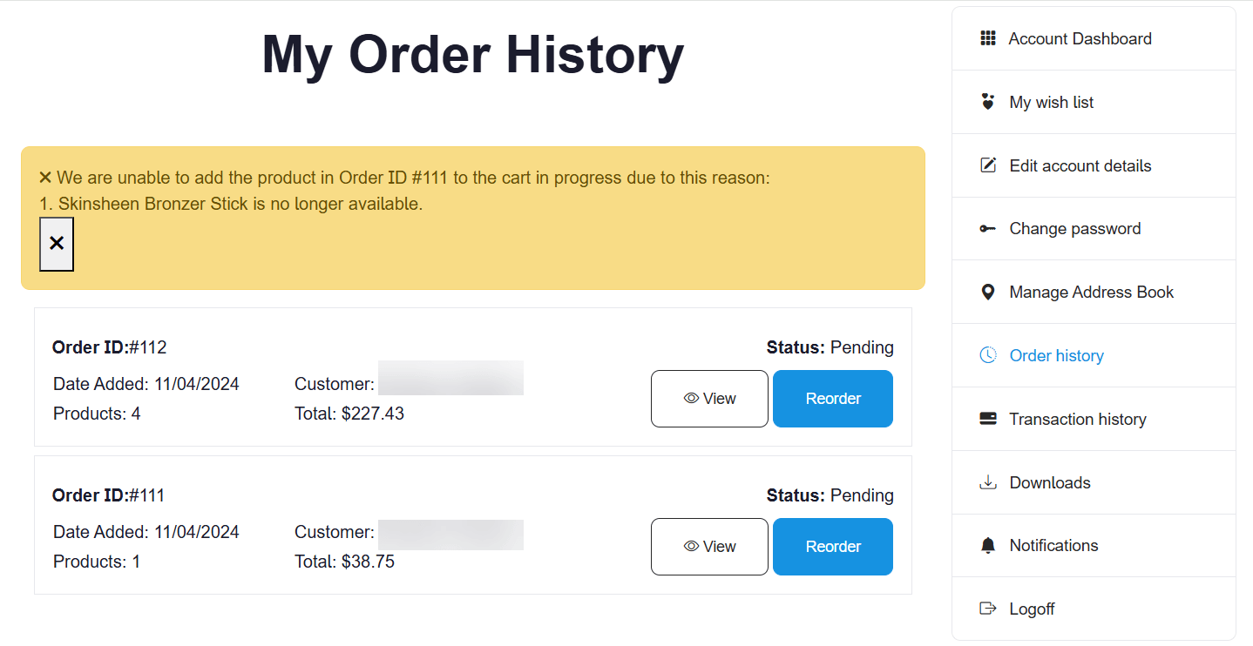This screenshot has width=1253, height=646.
Task: Select Downloads in account menu
Action: tap(1049, 483)
